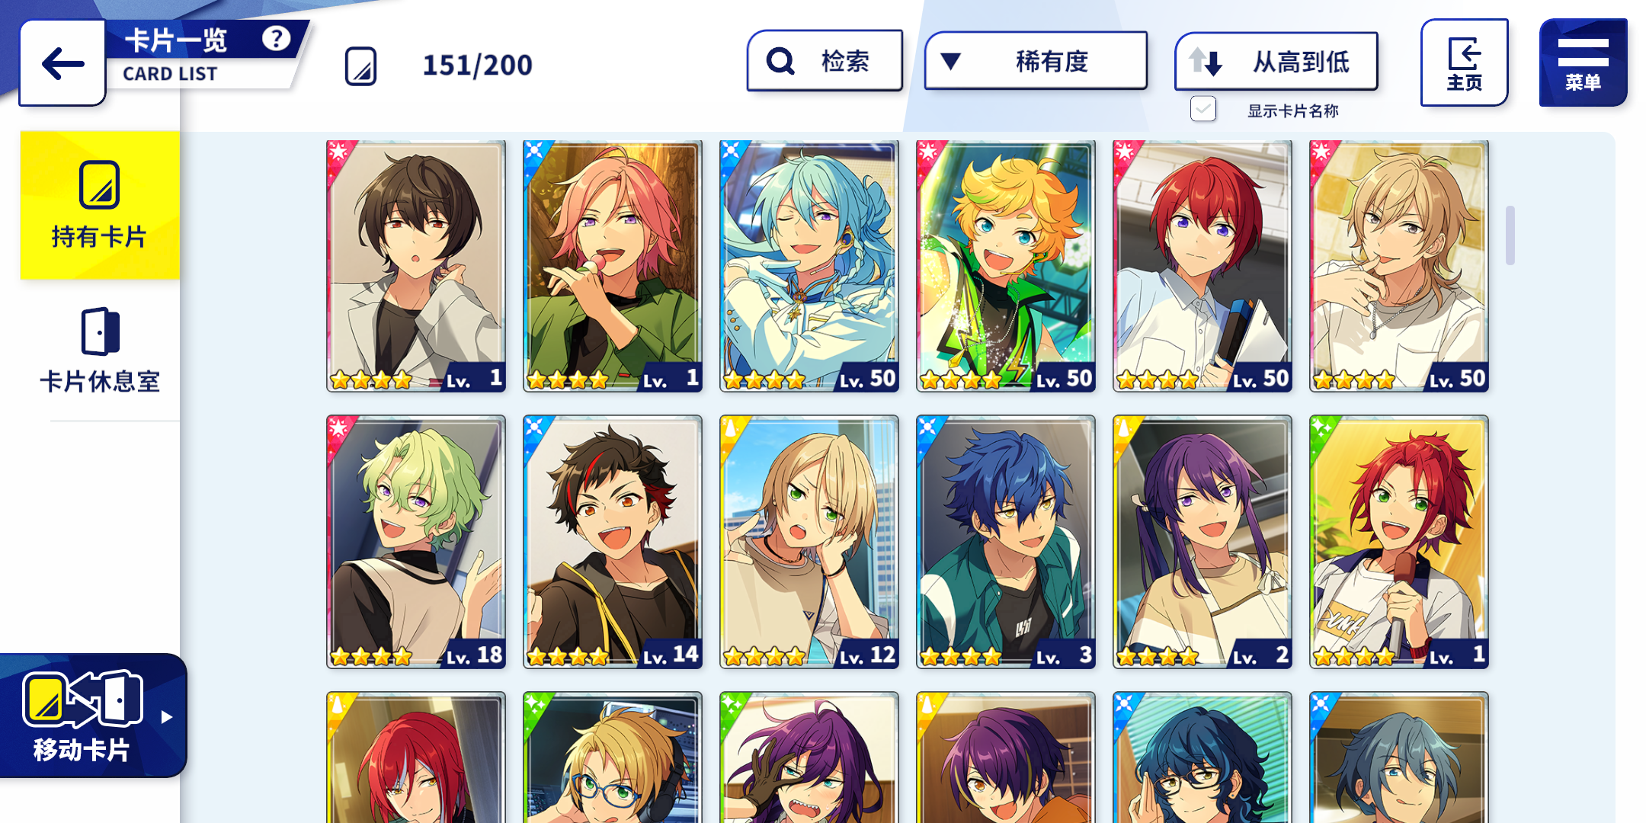Select the green-haired Lv. 18 card
Viewport: 1646px width, 823px height.
click(x=416, y=542)
